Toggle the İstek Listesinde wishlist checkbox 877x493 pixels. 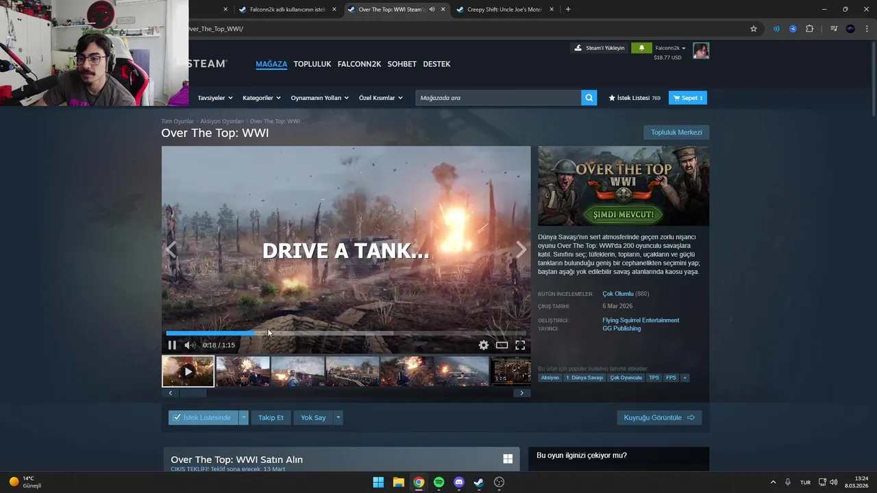click(x=177, y=418)
